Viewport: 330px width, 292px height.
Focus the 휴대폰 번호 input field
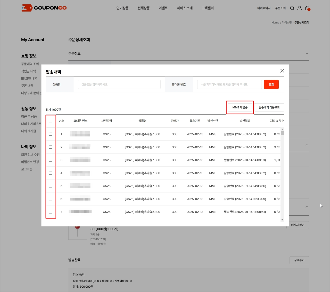point(229,84)
